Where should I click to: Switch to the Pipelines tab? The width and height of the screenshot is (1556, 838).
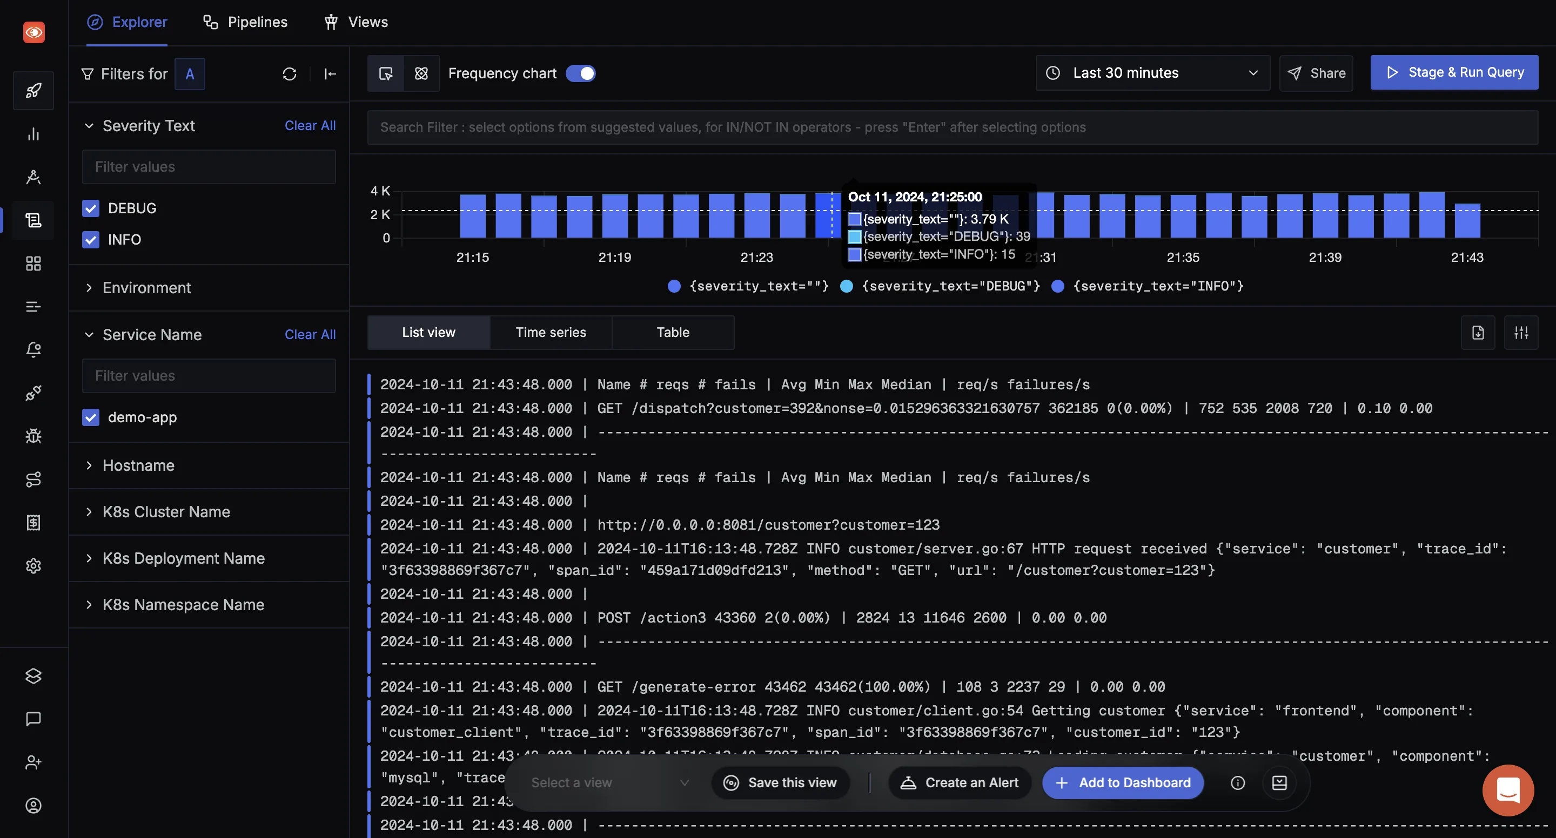point(245,22)
